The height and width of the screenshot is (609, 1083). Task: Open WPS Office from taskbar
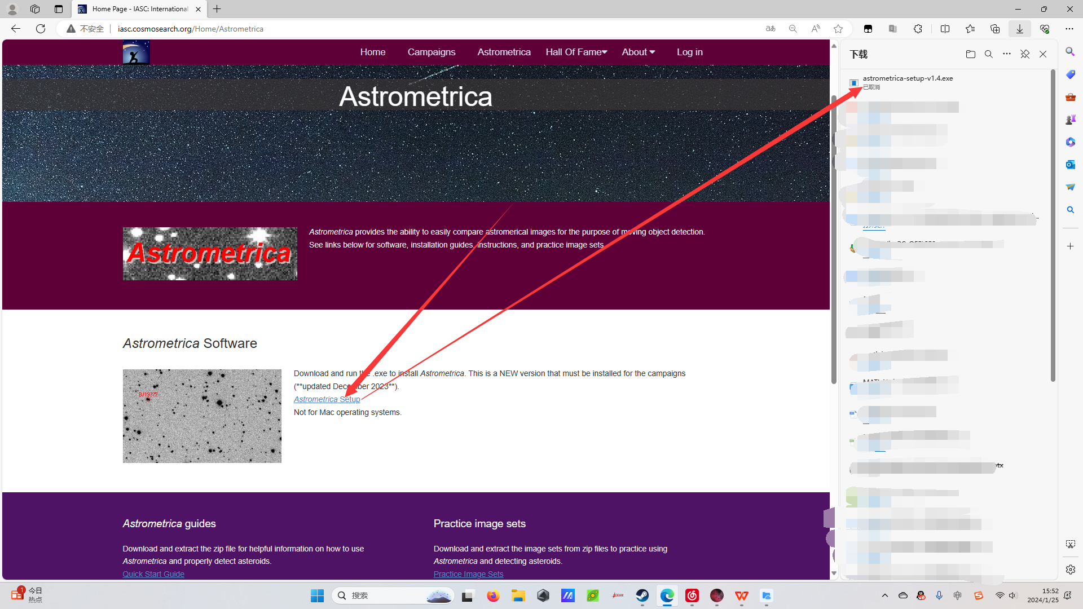[742, 595]
